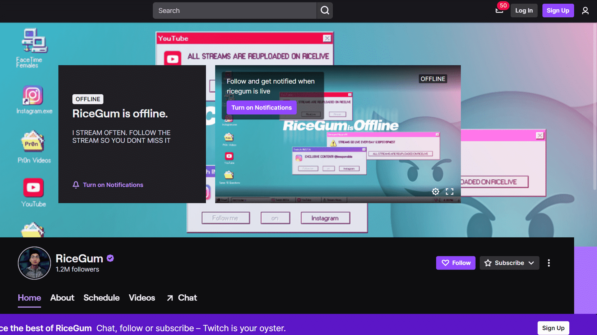Open the Chat popout link
Image resolution: width=597 pixels, height=335 pixels.
182,298
